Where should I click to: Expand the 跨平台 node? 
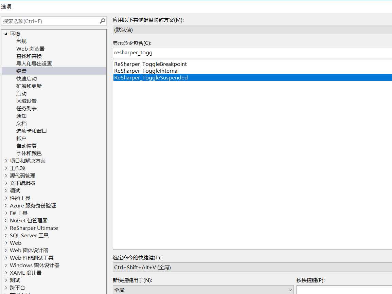click(x=6, y=288)
